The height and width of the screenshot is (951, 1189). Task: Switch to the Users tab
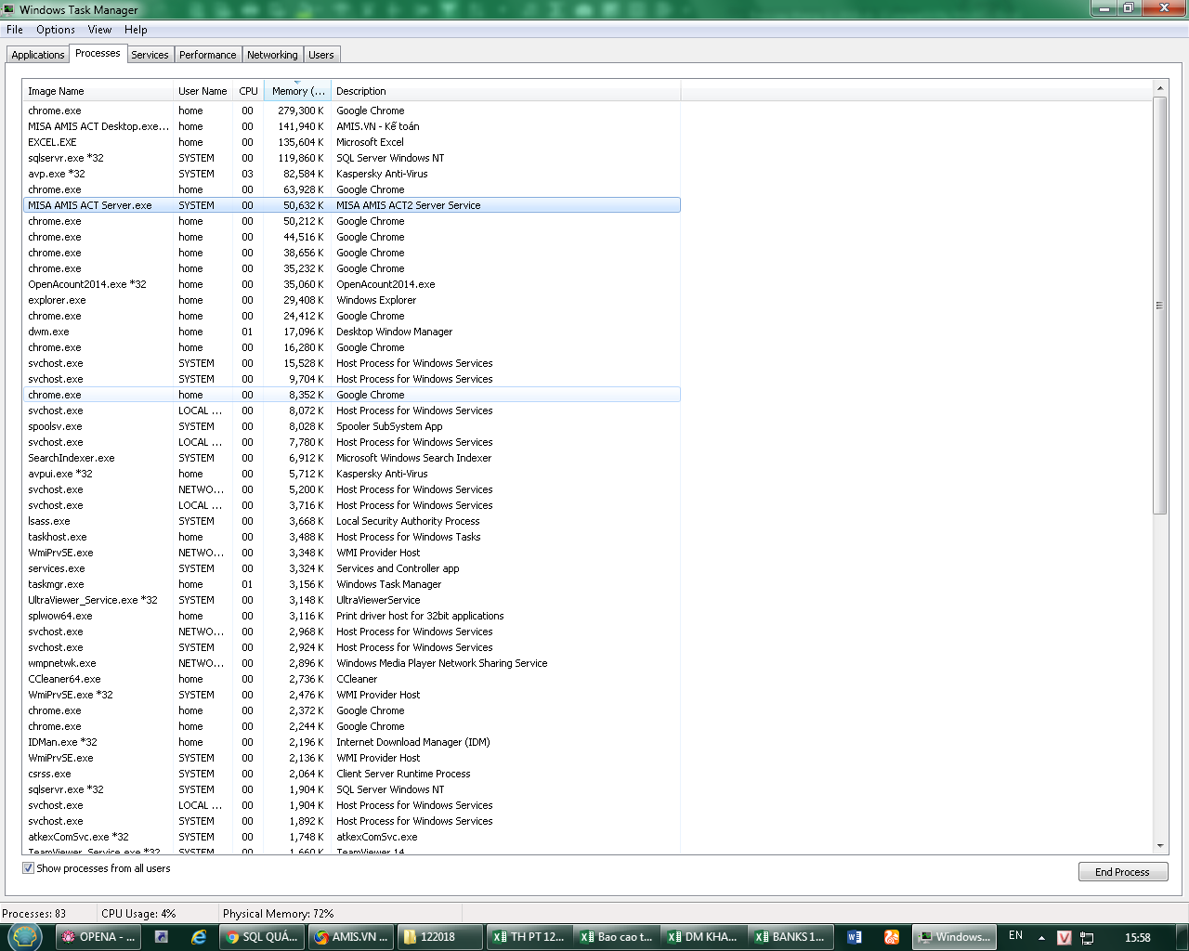[321, 55]
